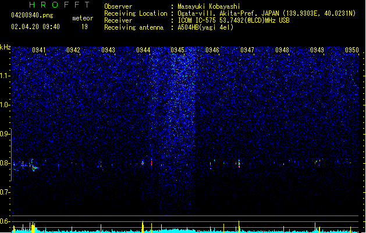This screenshot has width=366, height=233.
Task: Click the ICOM IC-575 receiver text
Action: tap(233, 20)
